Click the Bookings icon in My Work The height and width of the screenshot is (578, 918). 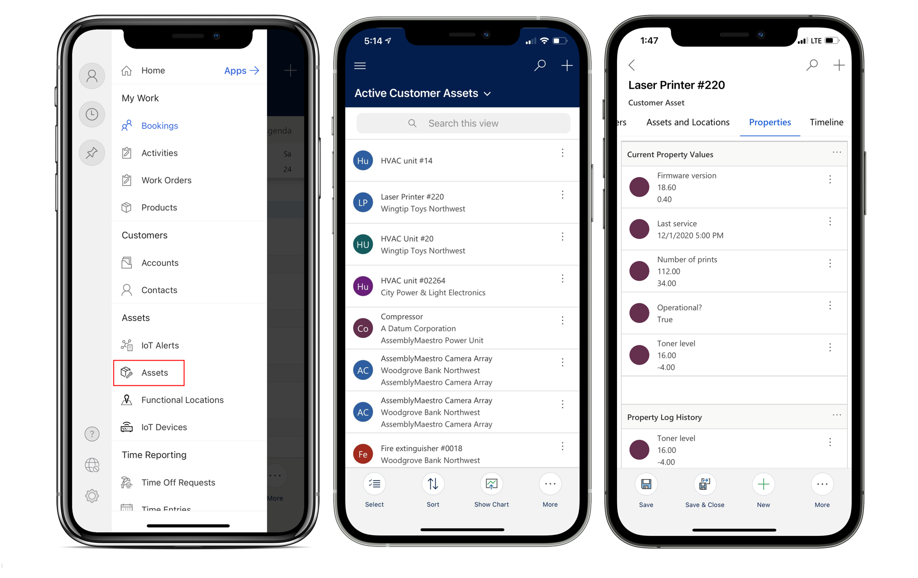[128, 125]
